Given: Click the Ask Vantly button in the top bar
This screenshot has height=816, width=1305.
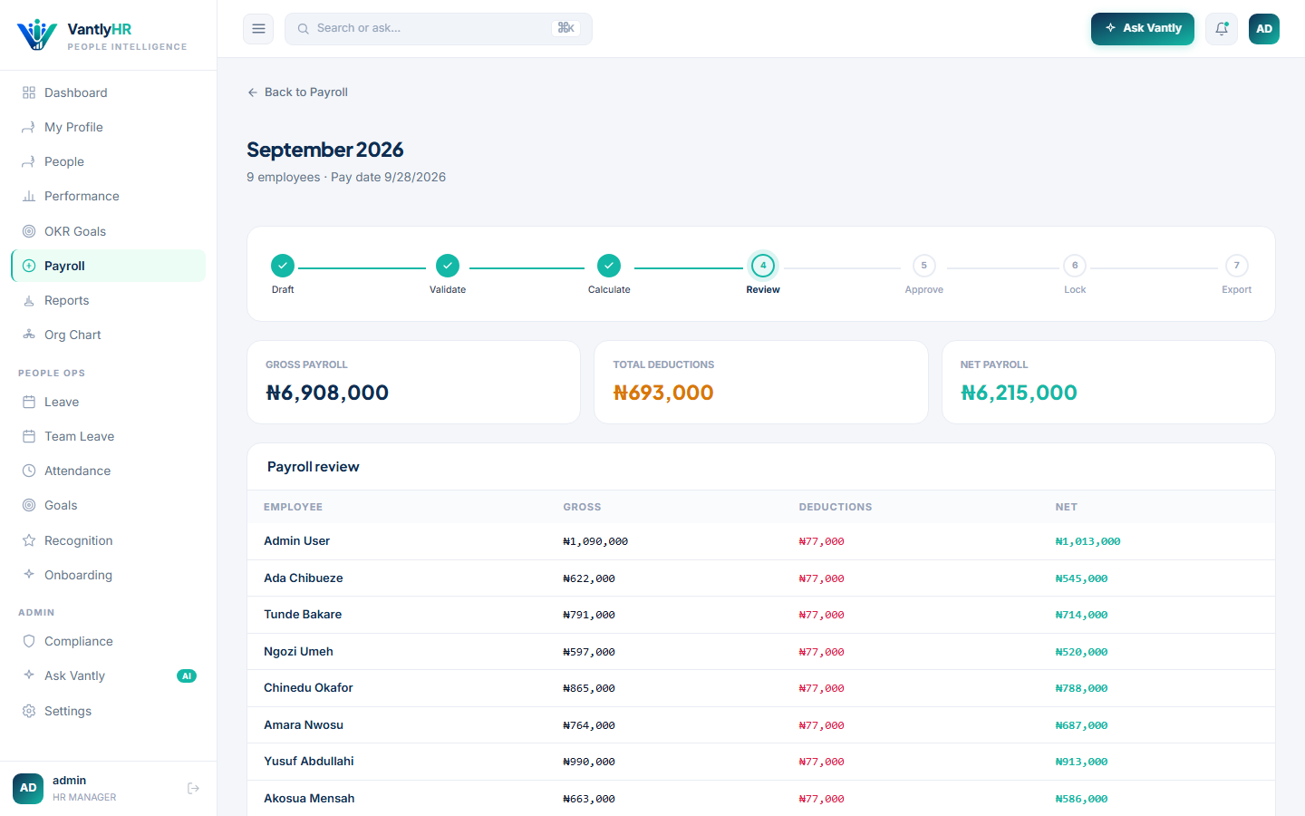Looking at the screenshot, I should click(1143, 29).
